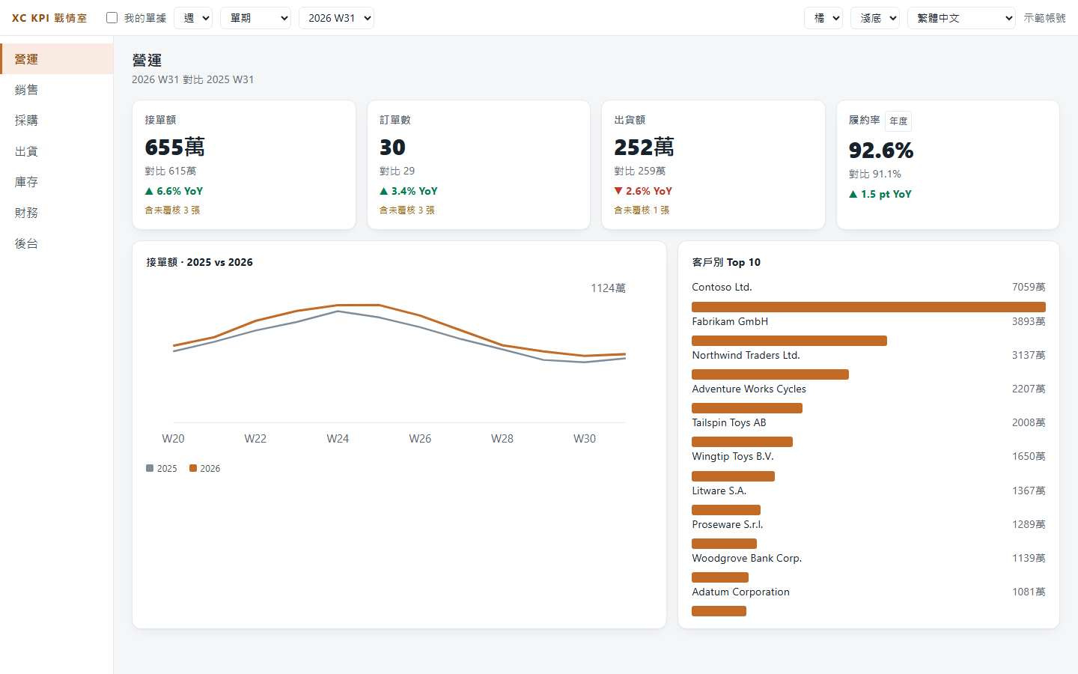Click the Northwind Traders Ltd. customer name

click(x=746, y=355)
